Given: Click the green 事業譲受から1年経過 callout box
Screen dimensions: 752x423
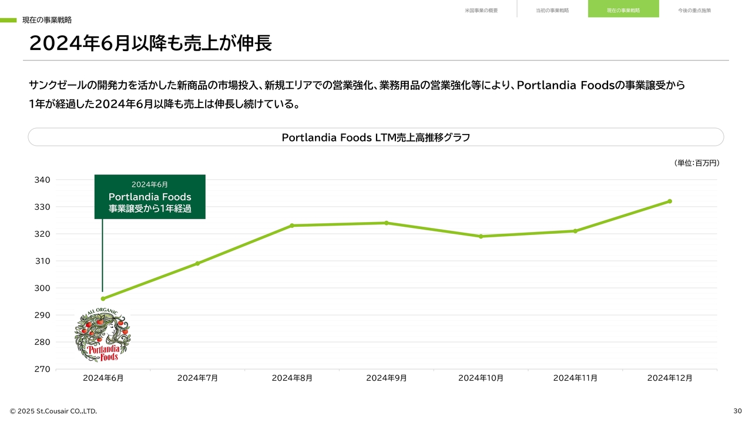Looking at the screenshot, I should (150, 197).
